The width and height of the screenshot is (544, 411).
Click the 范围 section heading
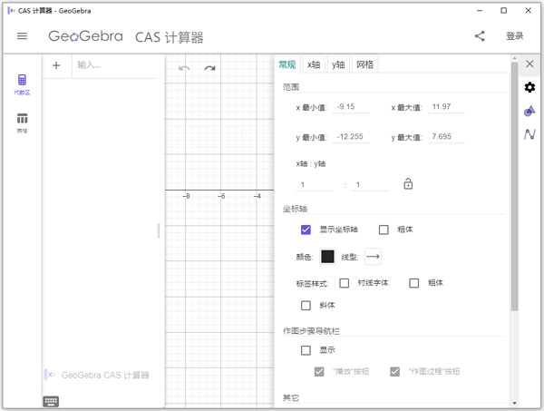(x=291, y=87)
